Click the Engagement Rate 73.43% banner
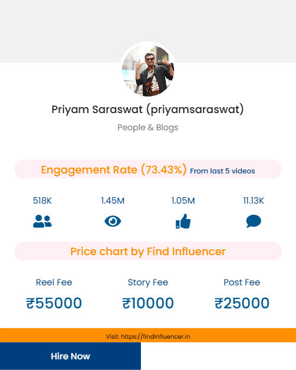Image resolution: width=296 pixels, height=370 pixels. [148, 169]
